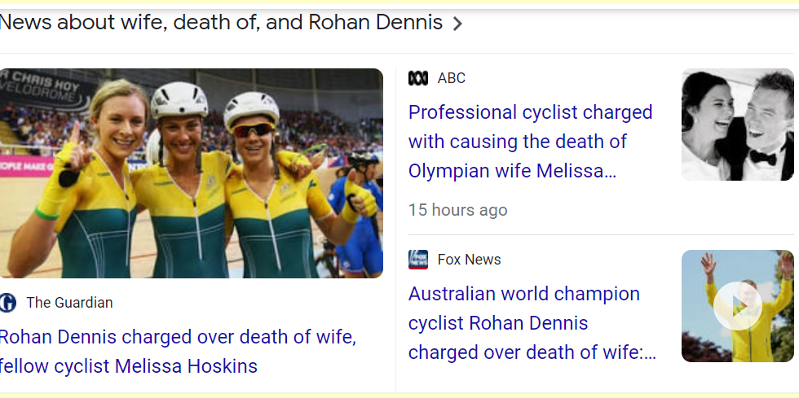Open 'News about wife, death of, and Rohan Dennis' heading
The image size is (799, 398).
222,23
